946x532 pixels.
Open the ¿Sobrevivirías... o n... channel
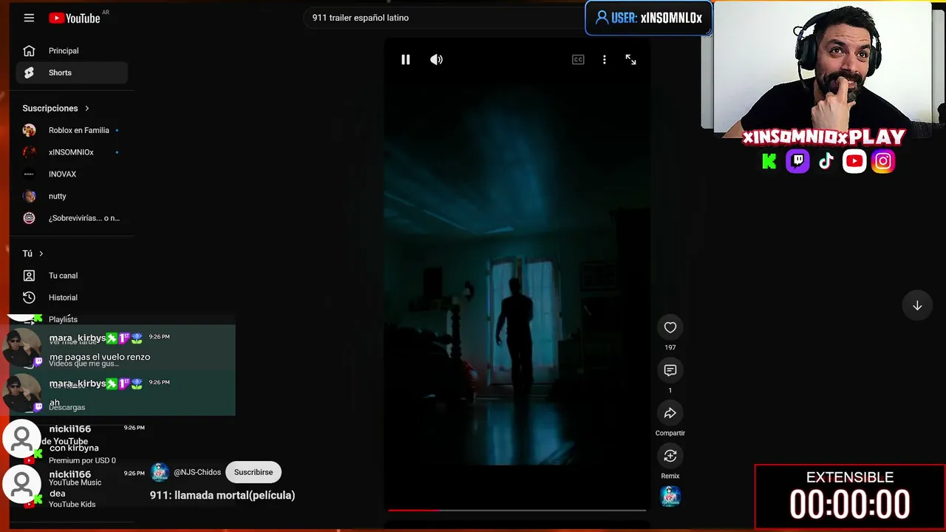click(72, 218)
